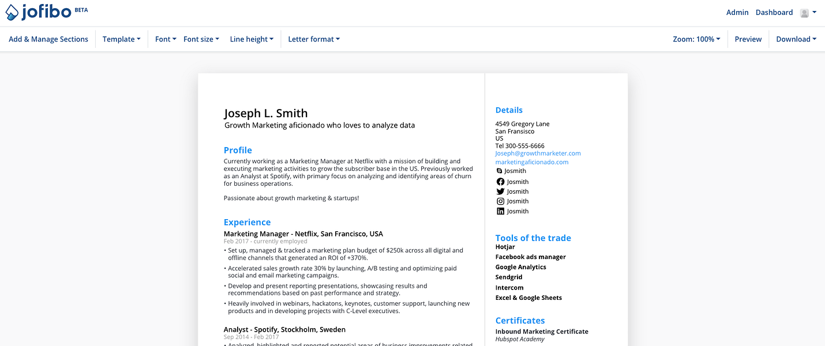Viewport: 825px width, 346px height.
Task: Select the Profile section heading
Action: click(x=238, y=150)
